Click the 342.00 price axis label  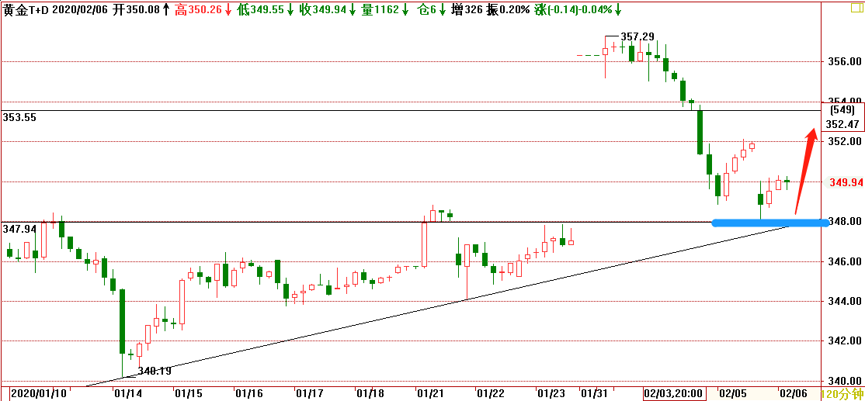coord(843,341)
